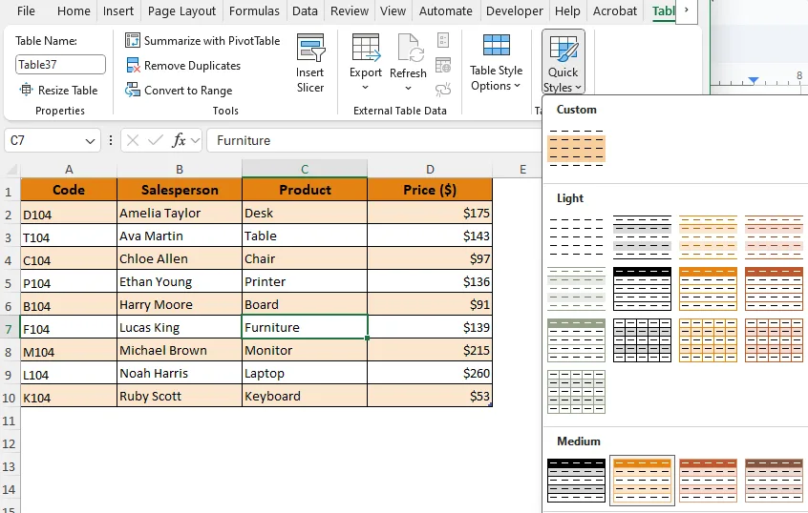Switch to the Insert tab
This screenshot has height=513, width=808.
pyautogui.click(x=118, y=10)
